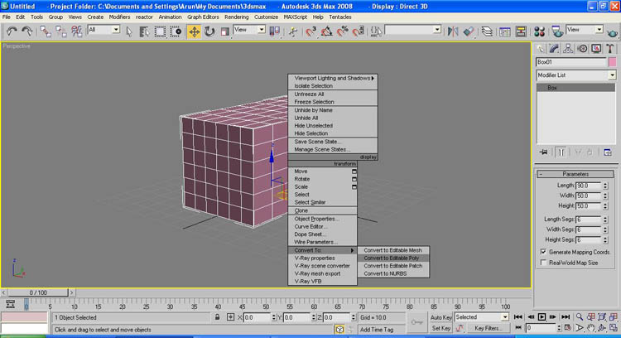Image resolution: width=621 pixels, height=338 pixels.
Task: Click Hide Selection in quad menu
Action: (333, 133)
